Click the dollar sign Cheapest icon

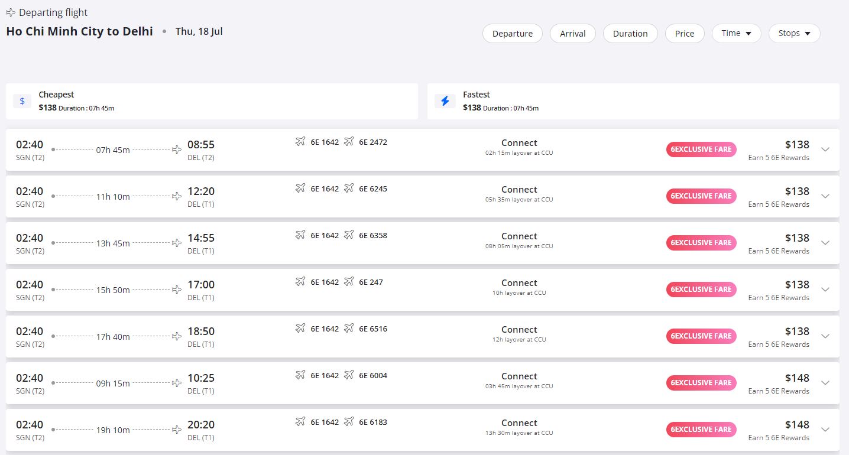tap(22, 101)
